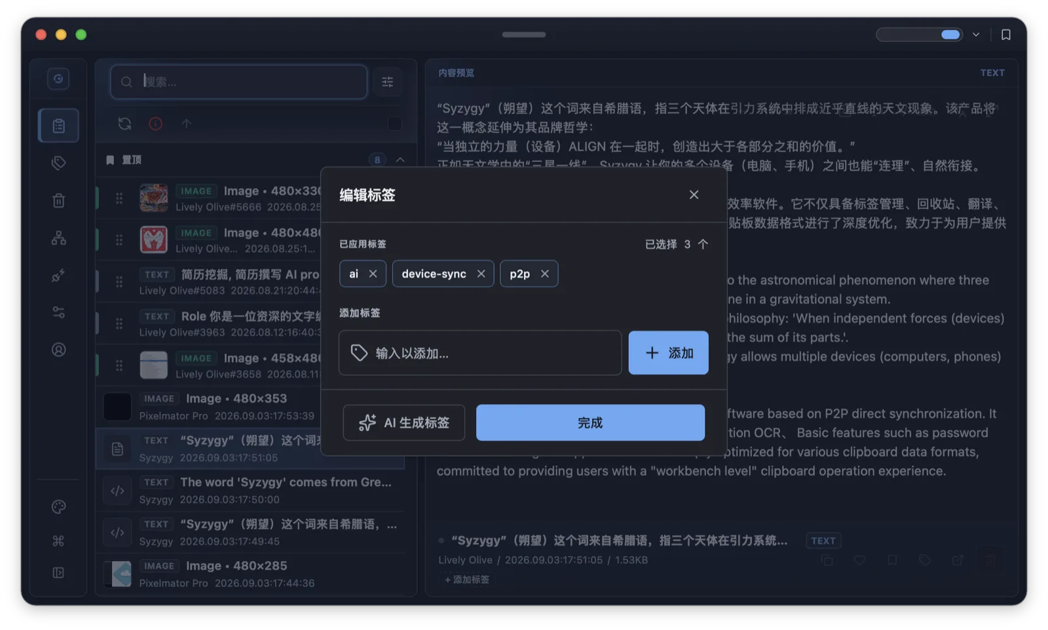Image resolution: width=1048 pixels, height=630 pixels.
Task: Open the sliders settings icon in sidebar
Action: coord(58,312)
